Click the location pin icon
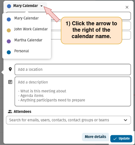 click(x=10, y=69)
